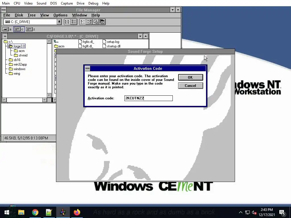
Task: Select sfvmid folder in tree
Action: tap(21, 55)
